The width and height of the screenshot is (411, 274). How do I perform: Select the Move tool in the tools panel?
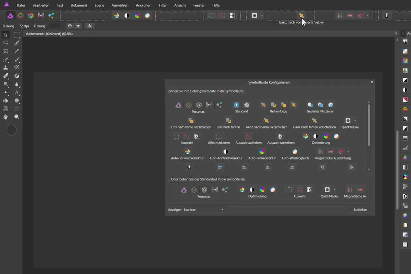(x=5, y=35)
